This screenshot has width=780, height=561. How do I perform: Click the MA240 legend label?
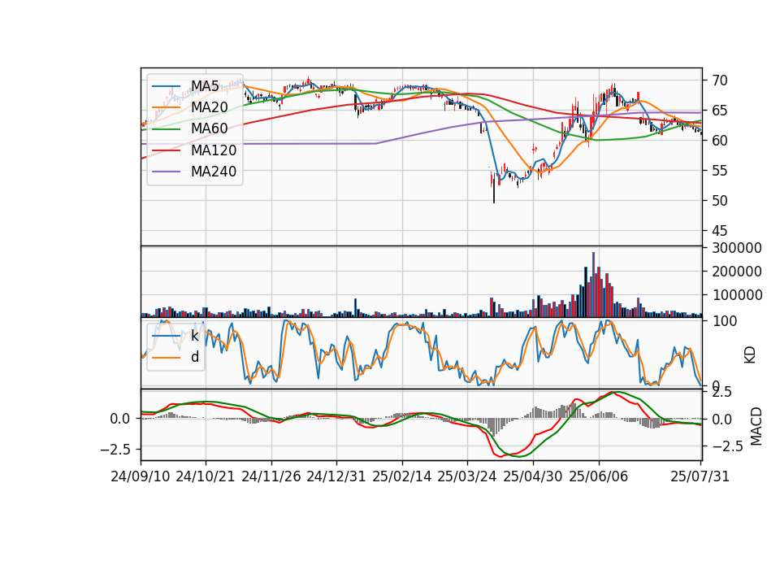coord(214,172)
